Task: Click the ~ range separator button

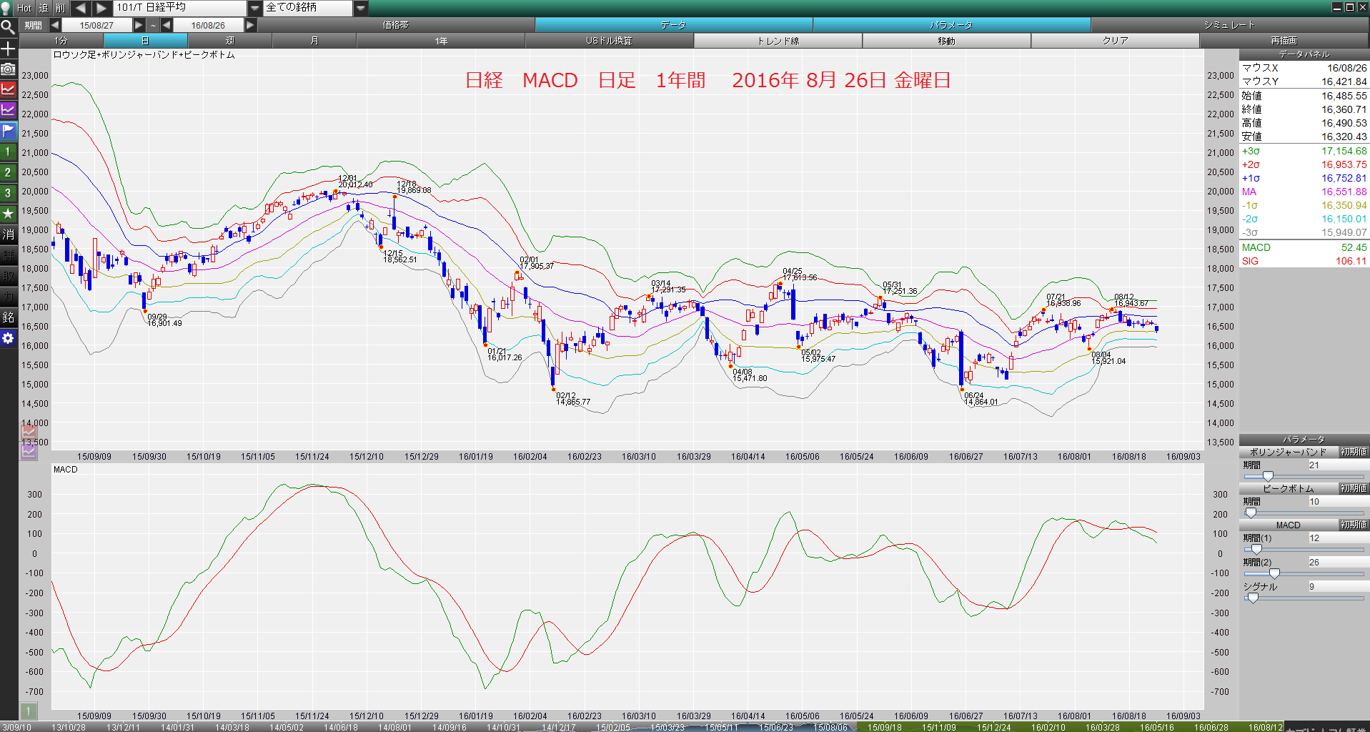Action: [153, 25]
